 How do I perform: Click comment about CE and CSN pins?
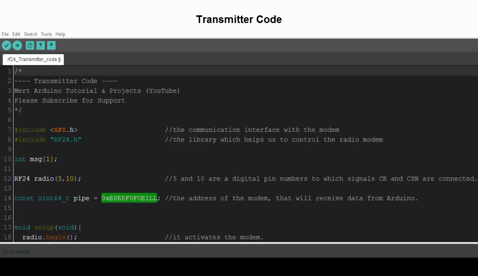(x=321, y=179)
